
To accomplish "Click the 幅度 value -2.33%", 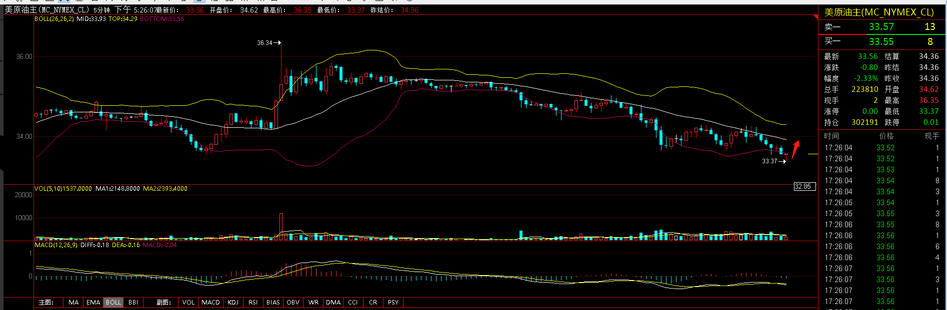I will pyautogui.click(x=865, y=78).
